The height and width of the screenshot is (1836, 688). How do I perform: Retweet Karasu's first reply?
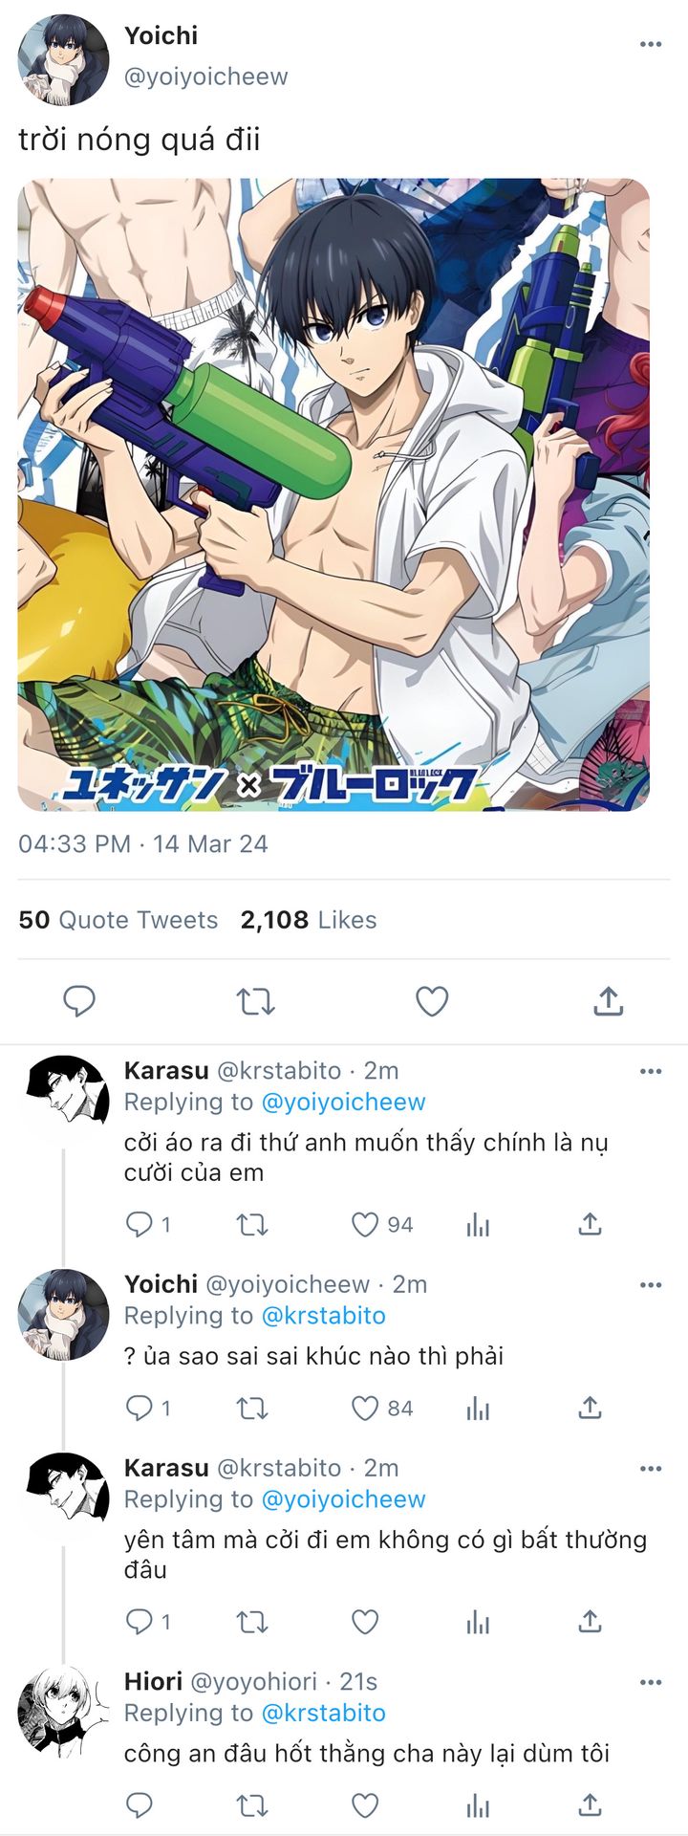(252, 1225)
